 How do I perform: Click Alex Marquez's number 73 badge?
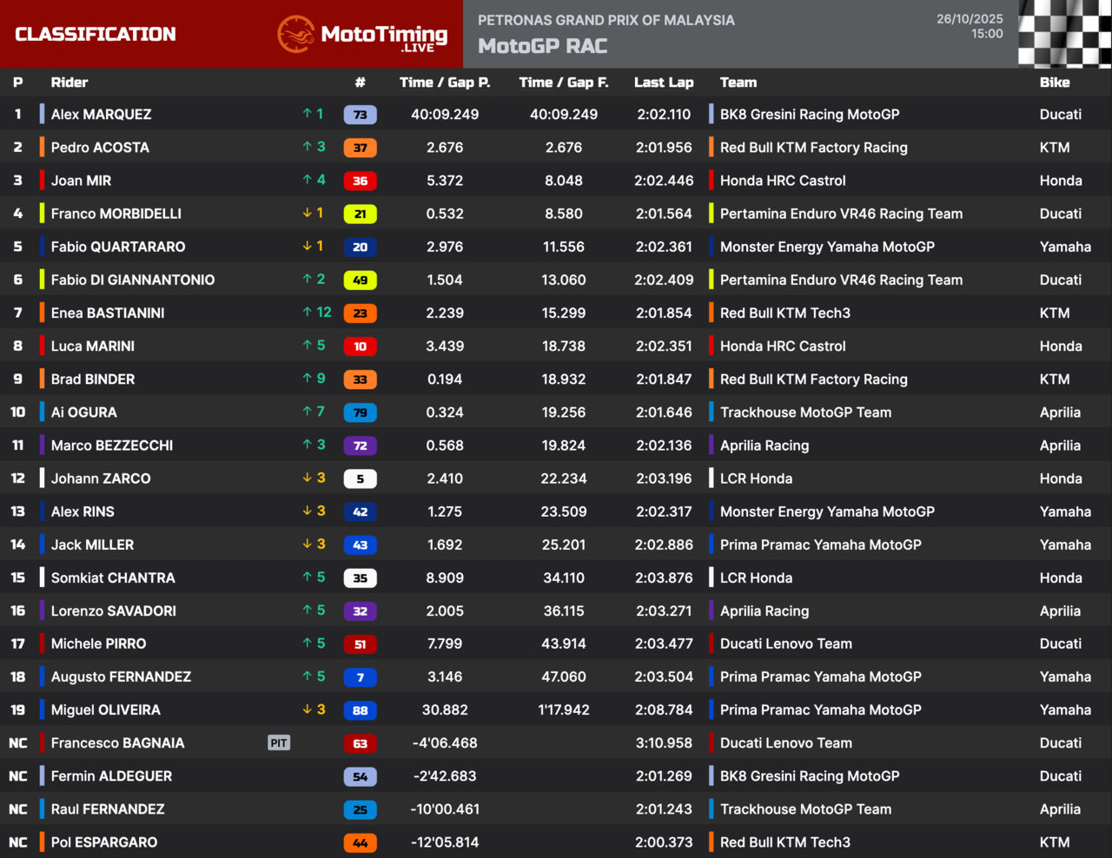pyautogui.click(x=360, y=115)
